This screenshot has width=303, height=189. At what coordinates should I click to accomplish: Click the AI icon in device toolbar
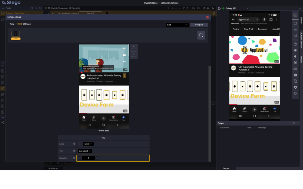[295, 15]
